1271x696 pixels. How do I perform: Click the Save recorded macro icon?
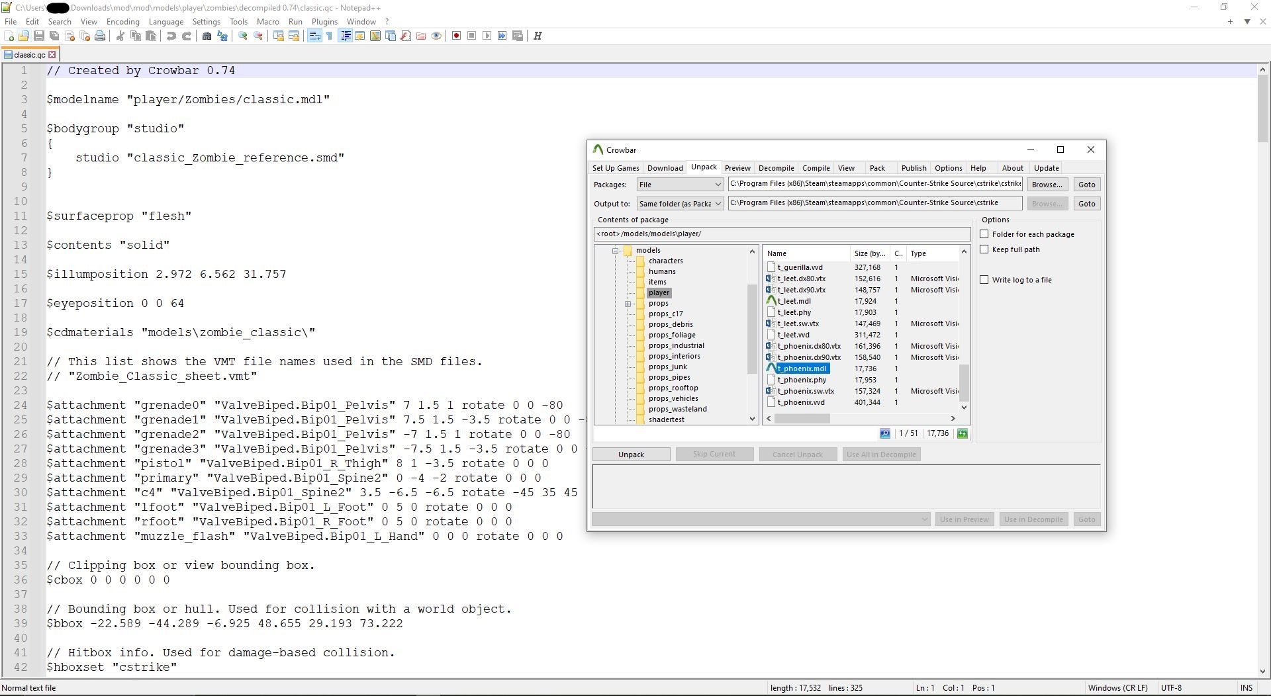[518, 36]
